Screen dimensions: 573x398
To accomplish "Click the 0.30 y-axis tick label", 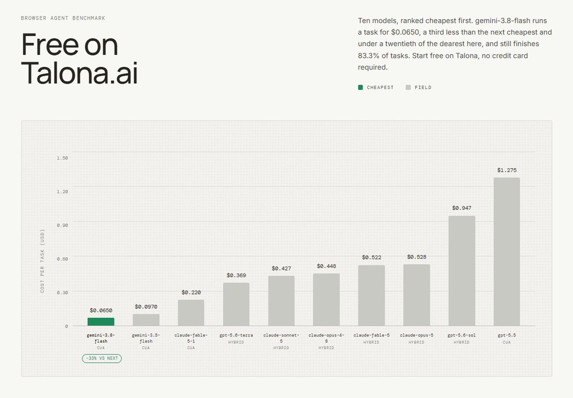I will pyautogui.click(x=62, y=292).
